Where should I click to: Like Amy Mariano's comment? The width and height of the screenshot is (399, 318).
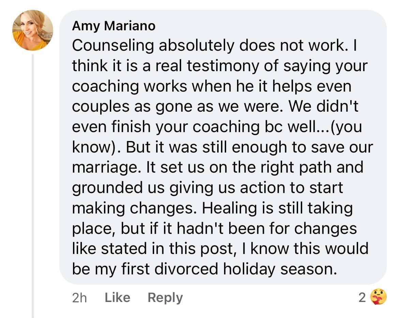(x=117, y=298)
